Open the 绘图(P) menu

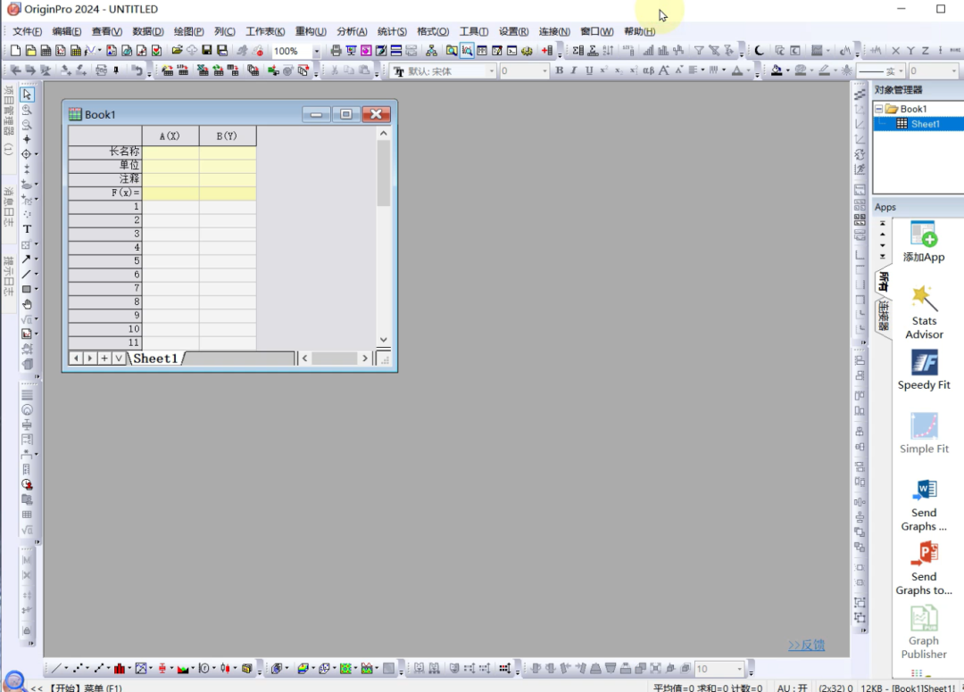188,31
